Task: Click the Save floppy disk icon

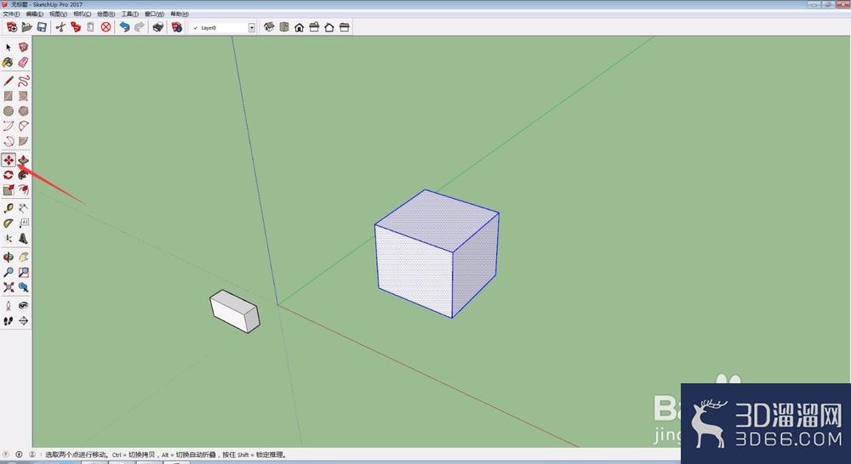Action: pos(42,27)
